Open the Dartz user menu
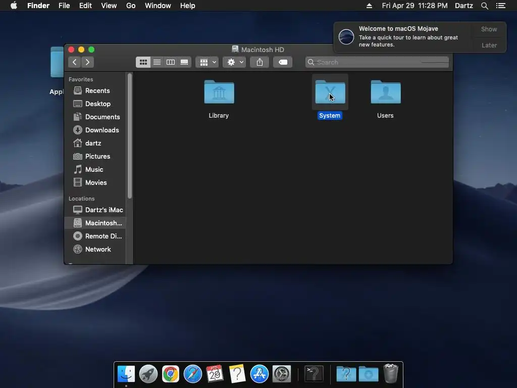The width and height of the screenshot is (517, 388). [x=464, y=6]
